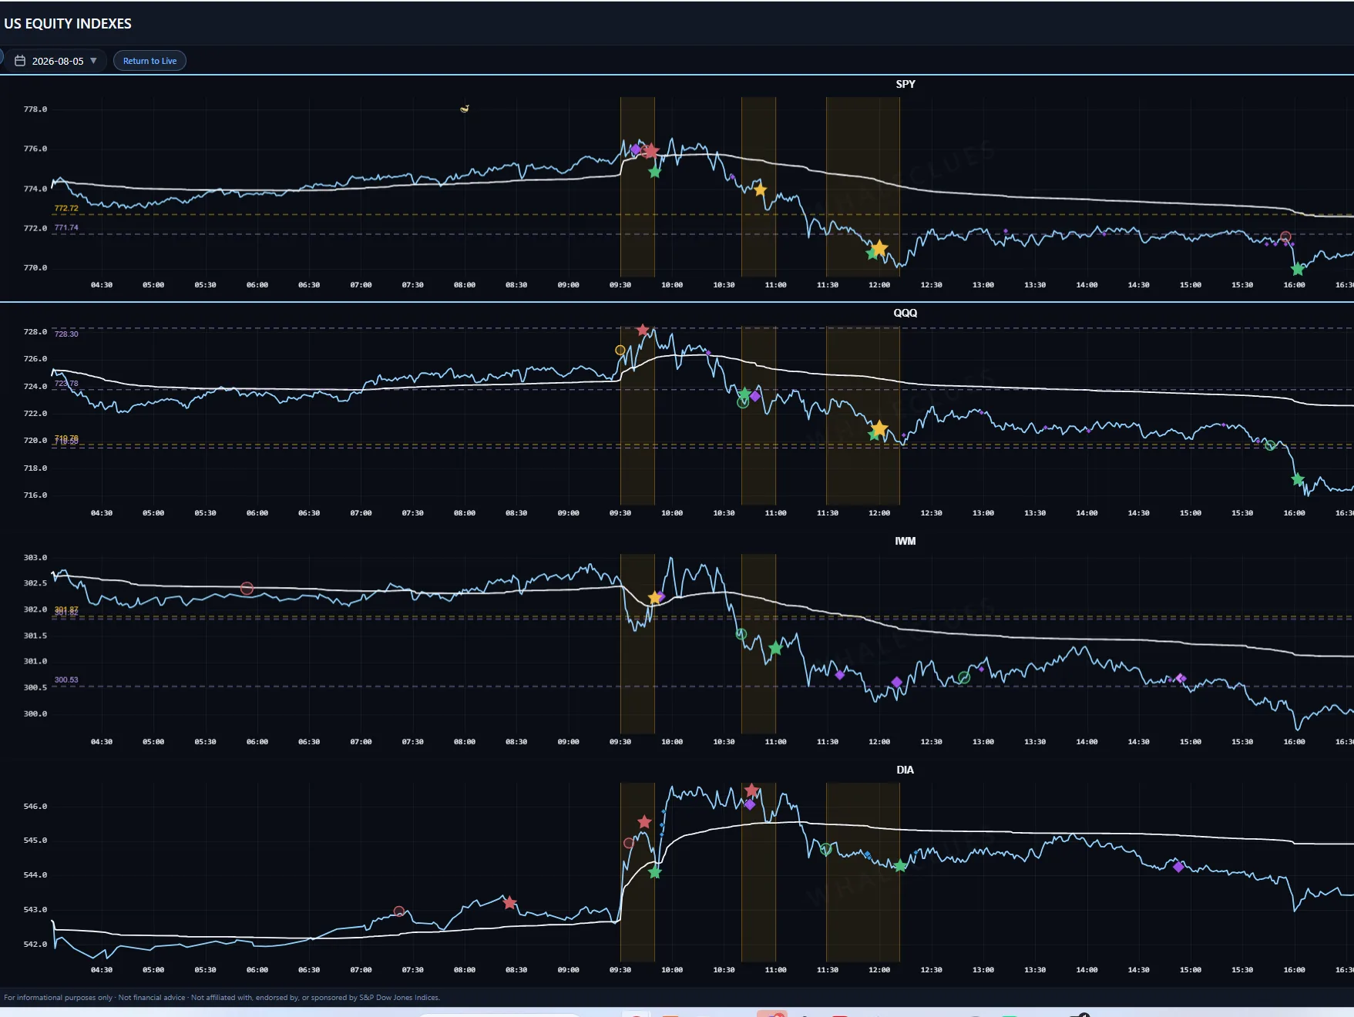Click the QQQ chart title
This screenshot has width=1354, height=1017.
(905, 313)
